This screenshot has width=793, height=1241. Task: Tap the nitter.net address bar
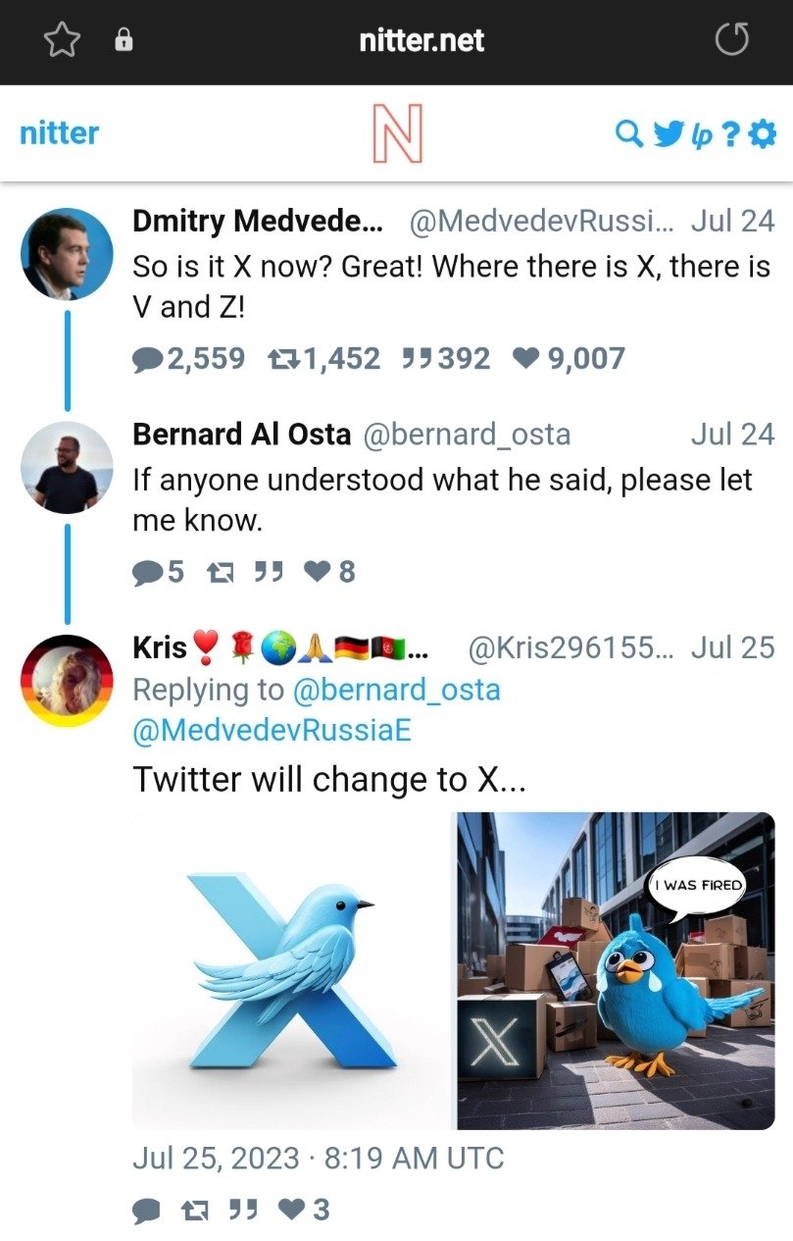(x=421, y=40)
